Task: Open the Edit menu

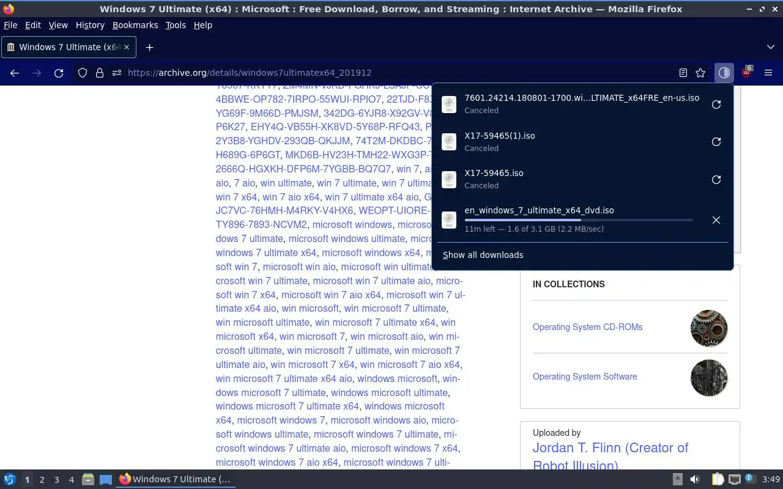Action: (x=33, y=25)
